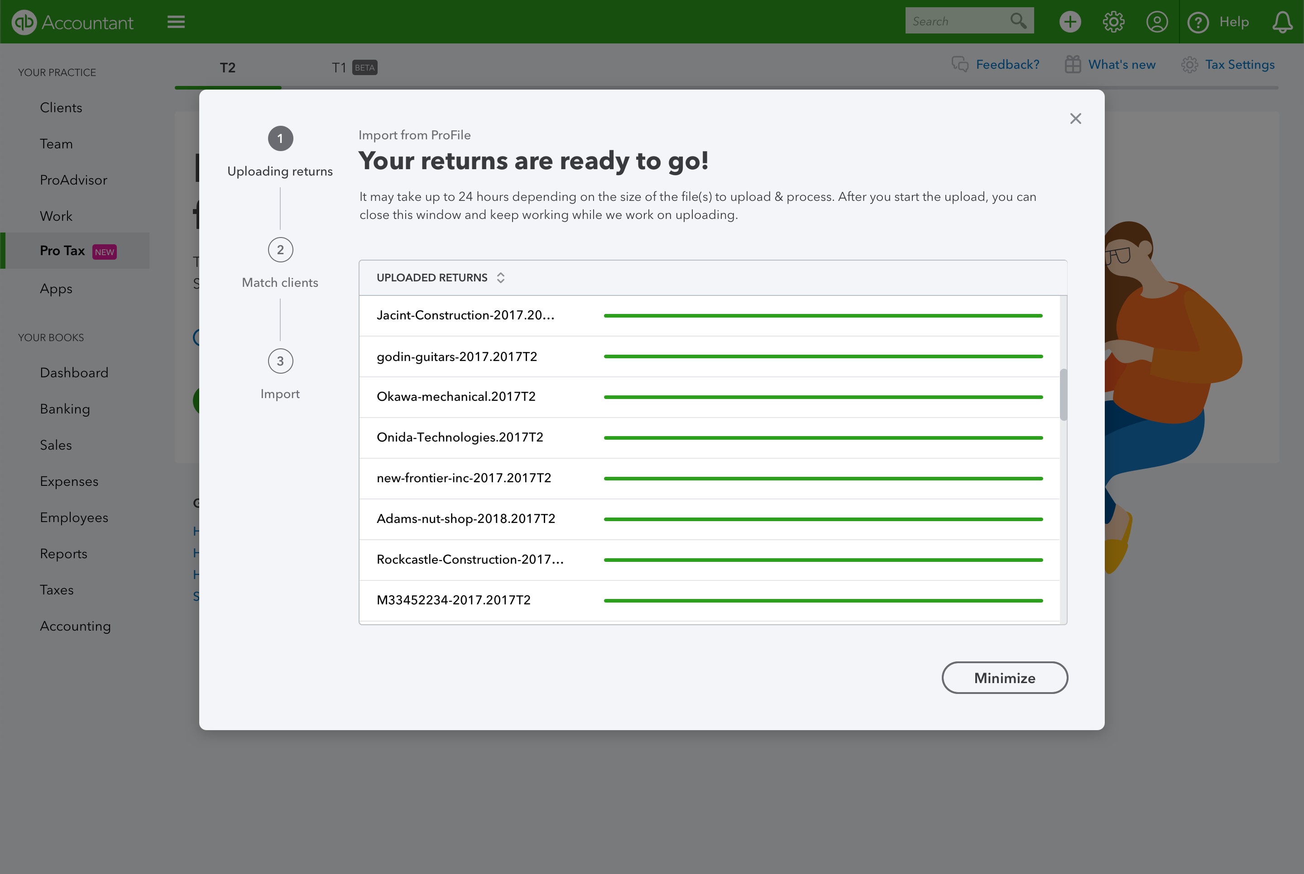Viewport: 1304px width, 874px height.
Task: Click the Minimize button
Action: click(x=1005, y=678)
